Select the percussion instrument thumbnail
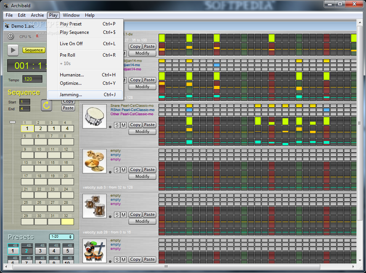 (x=95, y=251)
